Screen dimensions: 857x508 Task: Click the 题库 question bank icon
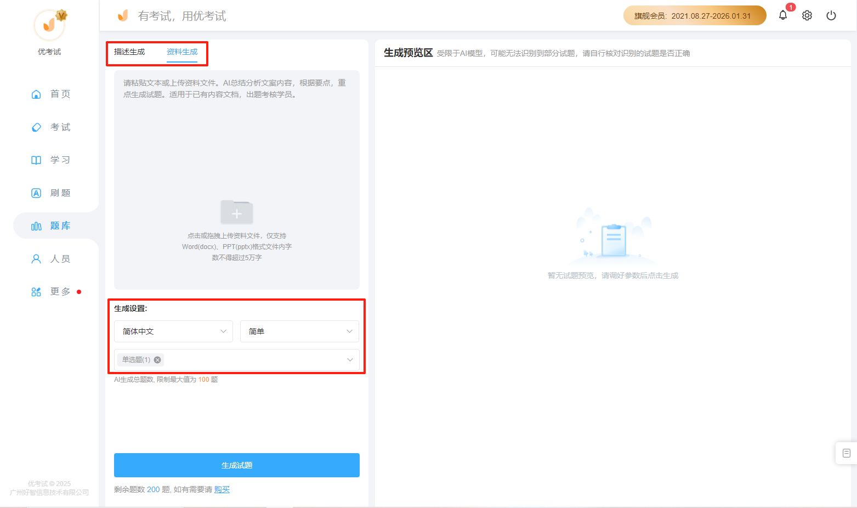[x=36, y=226]
